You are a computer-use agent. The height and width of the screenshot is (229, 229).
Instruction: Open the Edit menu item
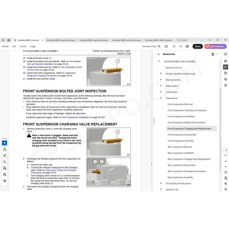coord(14,46)
